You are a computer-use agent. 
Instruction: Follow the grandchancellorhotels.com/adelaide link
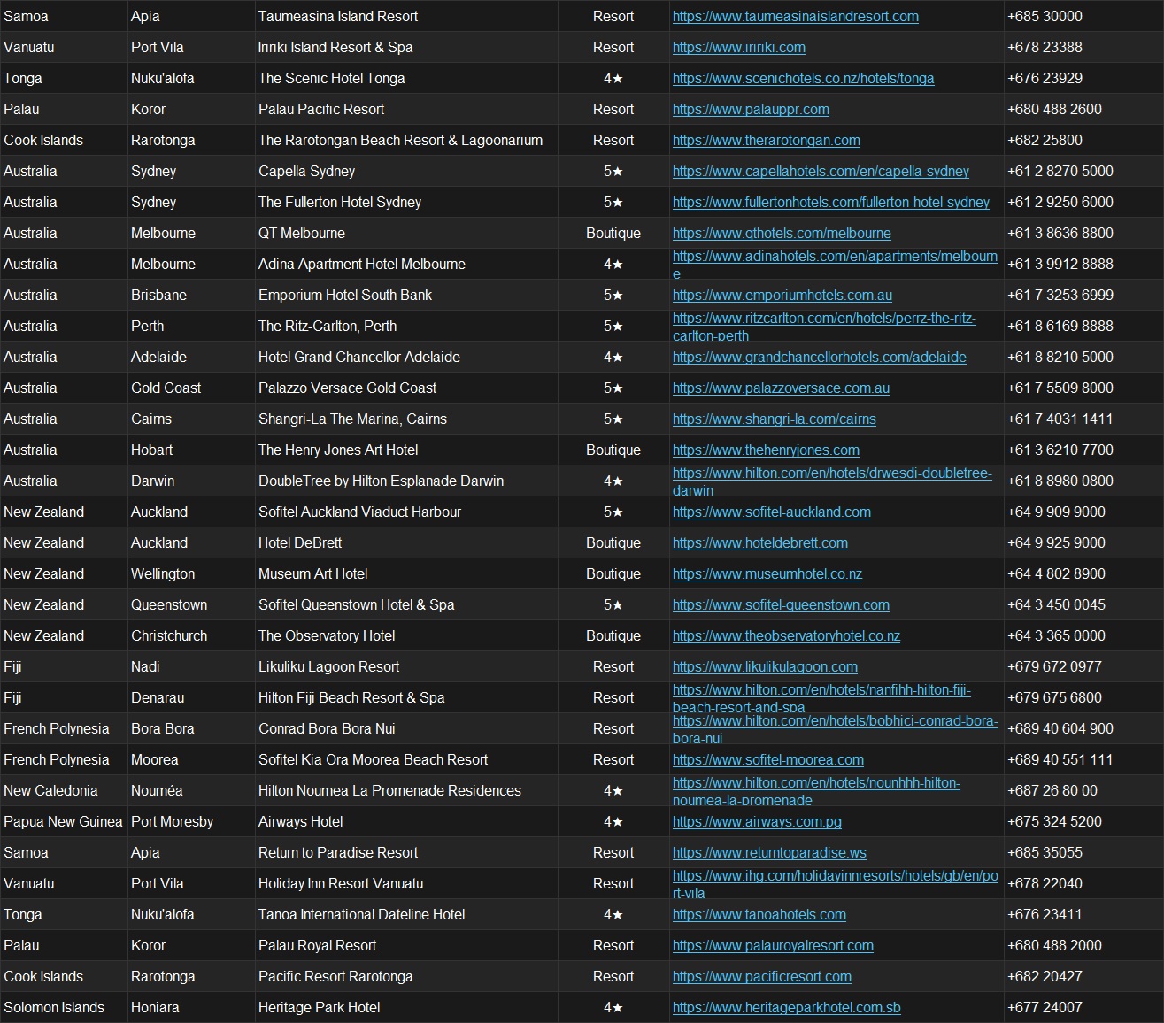(820, 357)
